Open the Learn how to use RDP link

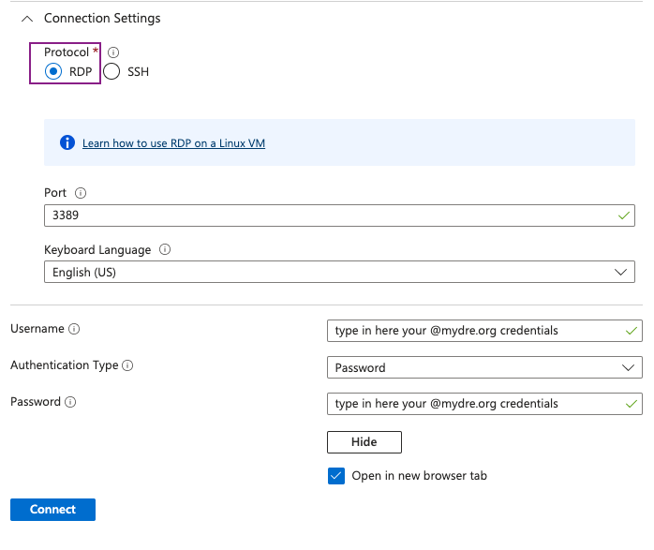pos(173,143)
